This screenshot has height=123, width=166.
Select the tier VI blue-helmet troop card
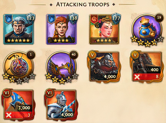19,104
